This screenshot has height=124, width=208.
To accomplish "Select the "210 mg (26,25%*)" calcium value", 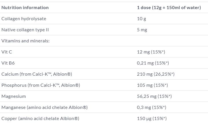I will (x=156, y=74).
